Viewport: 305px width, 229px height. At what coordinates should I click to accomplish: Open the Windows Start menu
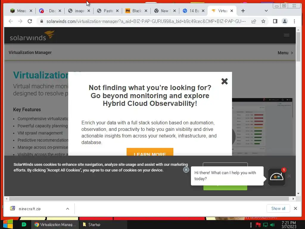(x=8, y=224)
